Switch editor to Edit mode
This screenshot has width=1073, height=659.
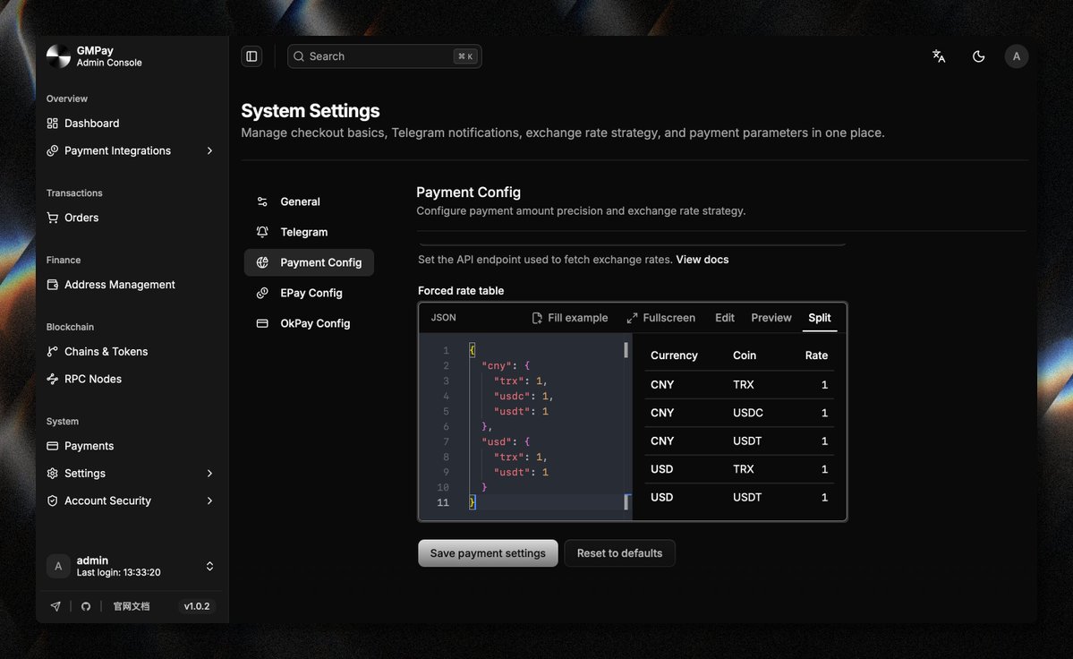(725, 318)
